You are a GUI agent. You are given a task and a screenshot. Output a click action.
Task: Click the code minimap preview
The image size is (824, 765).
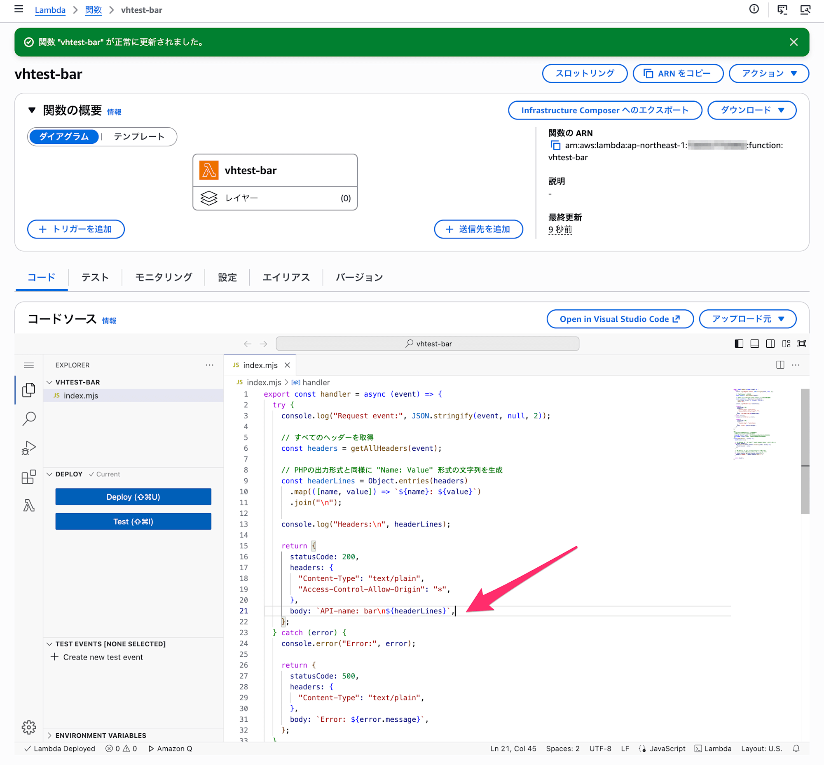754,424
